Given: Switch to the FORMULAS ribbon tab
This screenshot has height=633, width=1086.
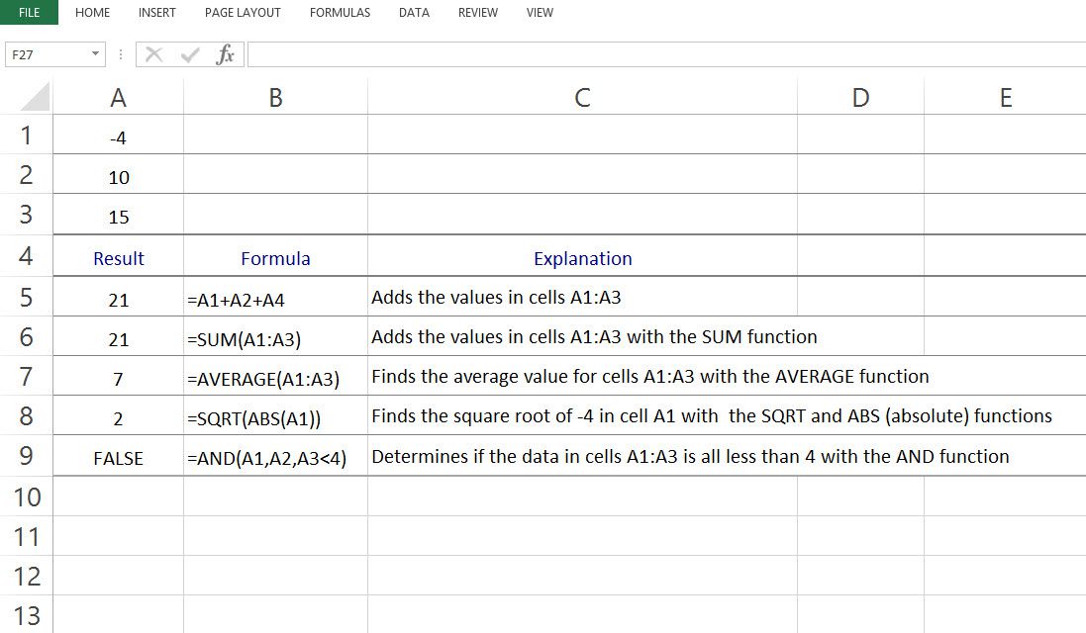Looking at the screenshot, I should point(340,13).
